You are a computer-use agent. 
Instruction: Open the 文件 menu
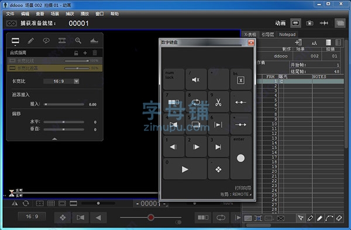[x=10, y=14]
